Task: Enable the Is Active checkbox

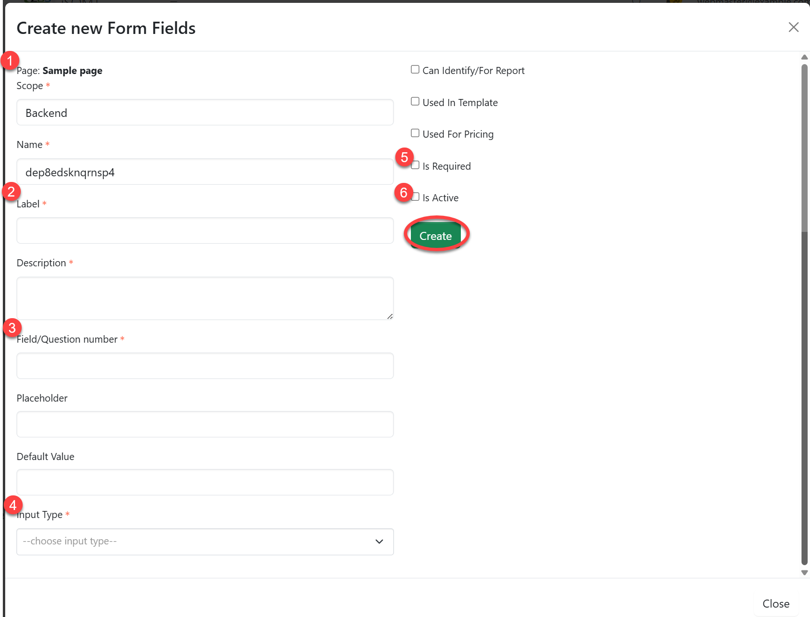Action: point(416,197)
